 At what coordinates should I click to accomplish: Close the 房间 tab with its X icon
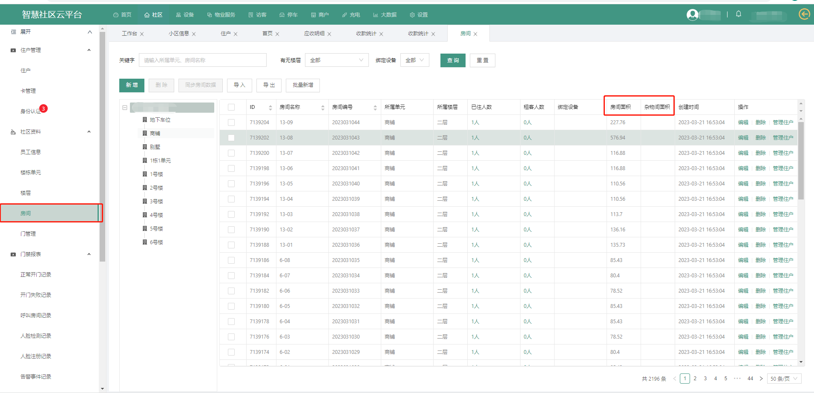tap(475, 34)
